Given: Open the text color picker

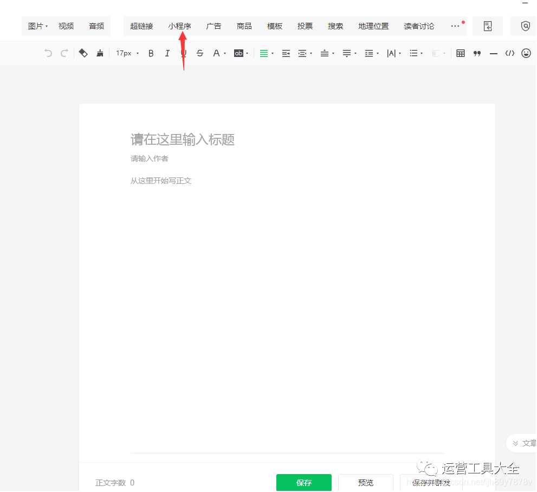Looking at the screenshot, I should click(x=217, y=53).
